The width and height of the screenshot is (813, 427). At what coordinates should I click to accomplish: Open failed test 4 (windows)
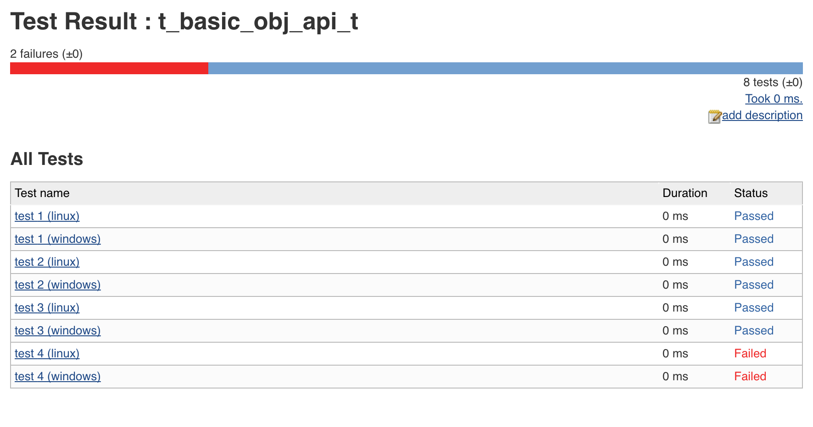point(57,377)
